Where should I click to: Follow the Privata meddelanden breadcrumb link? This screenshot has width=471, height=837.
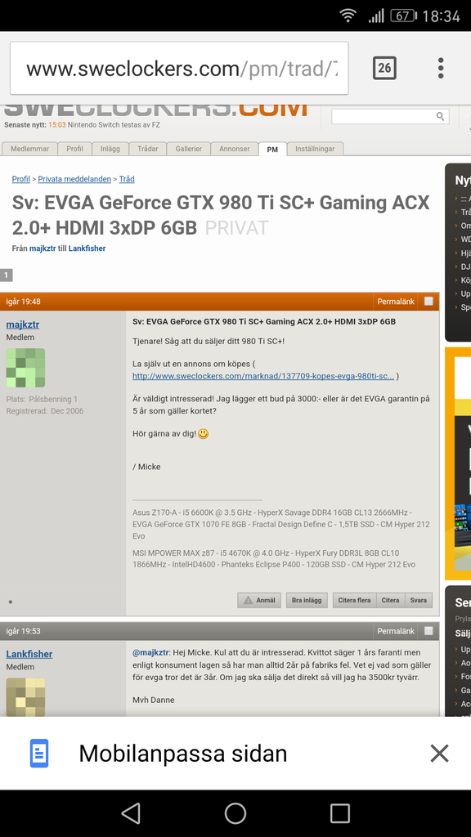click(x=74, y=179)
